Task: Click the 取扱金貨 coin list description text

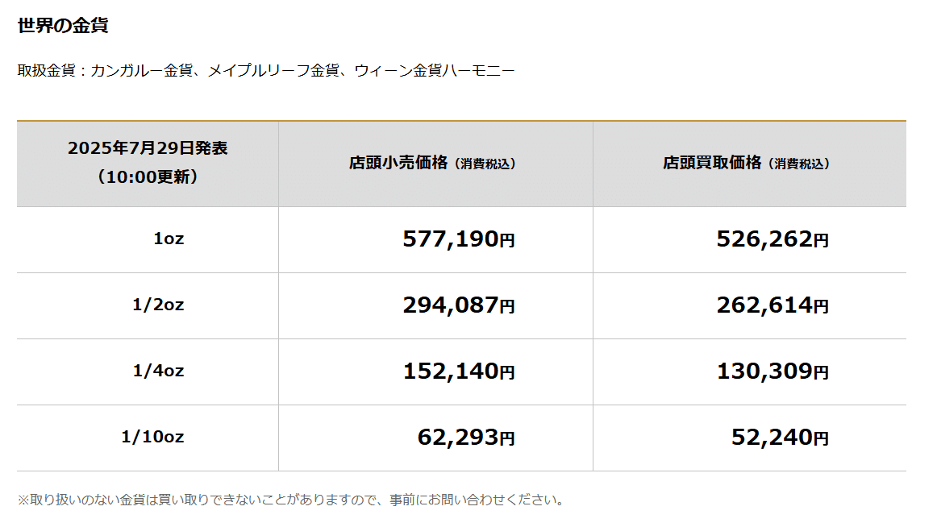Action: coord(265,71)
